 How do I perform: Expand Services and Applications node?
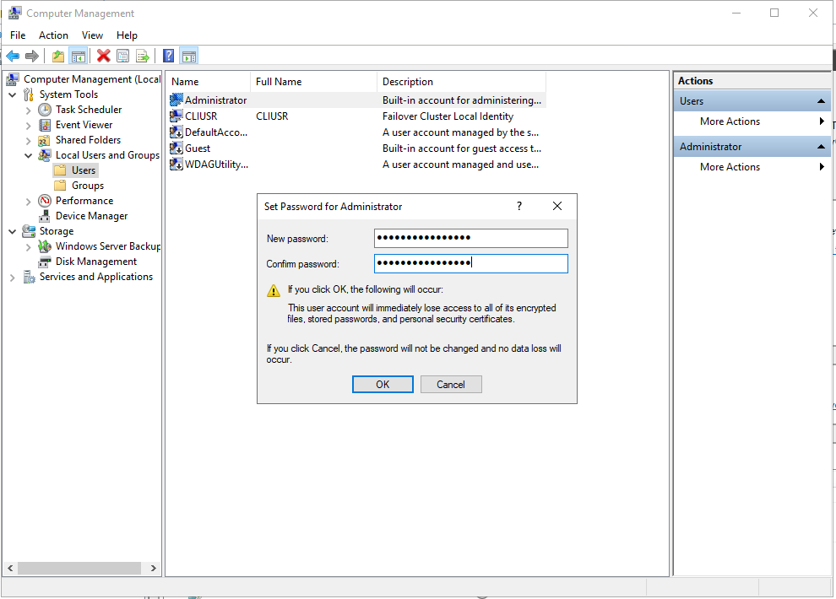point(13,277)
